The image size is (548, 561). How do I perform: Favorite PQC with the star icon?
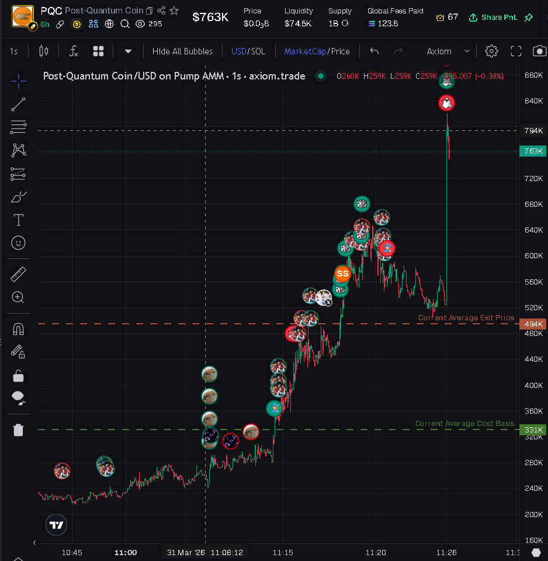coord(174,11)
